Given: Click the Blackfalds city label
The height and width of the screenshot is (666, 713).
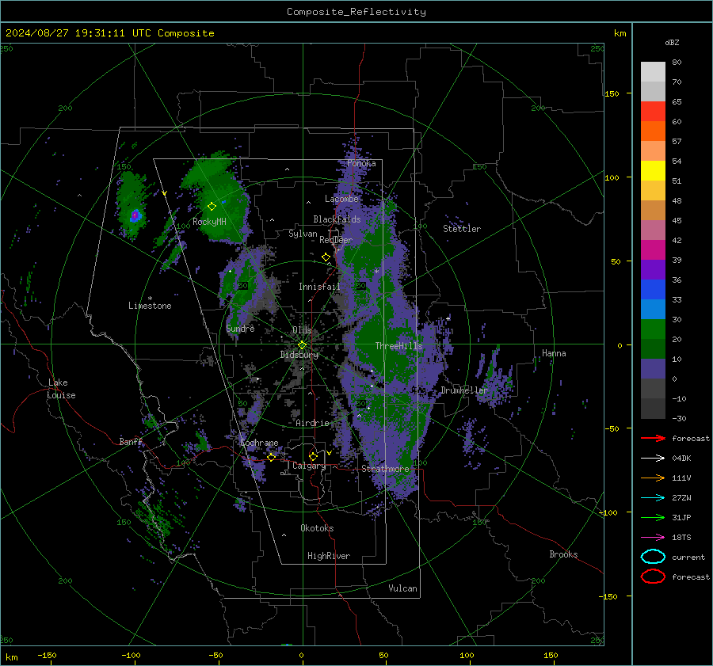Looking at the screenshot, I should point(337,219).
